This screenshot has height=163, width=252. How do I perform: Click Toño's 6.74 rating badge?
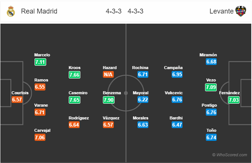click(211, 137)
